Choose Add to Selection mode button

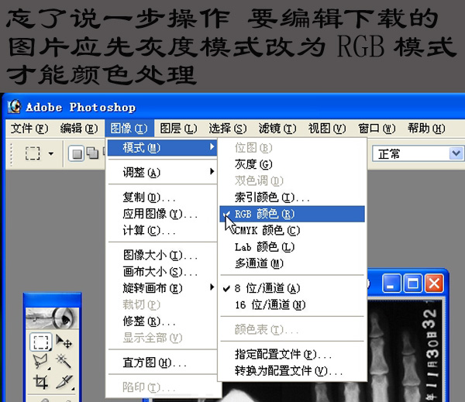92,153
